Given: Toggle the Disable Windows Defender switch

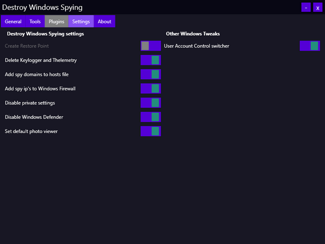Looking at the screenshot, I should tap(151, 117).
